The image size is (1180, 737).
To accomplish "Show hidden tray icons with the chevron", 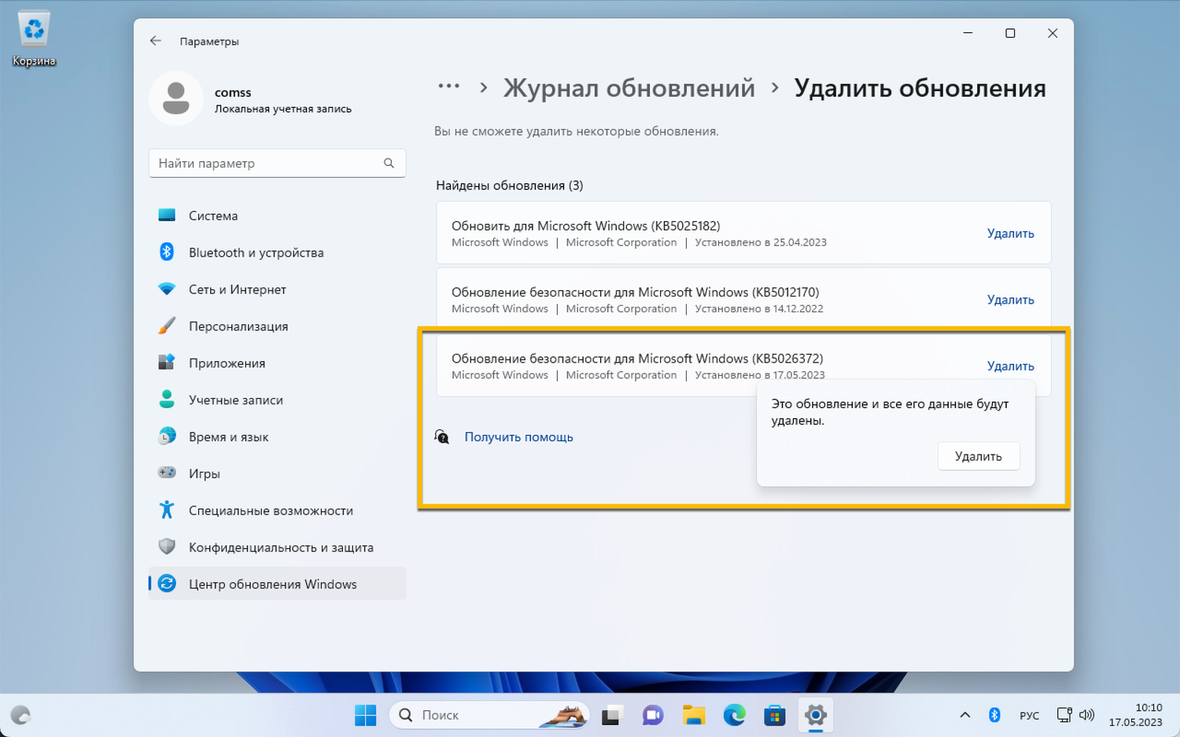I will (x=965, y=715).
